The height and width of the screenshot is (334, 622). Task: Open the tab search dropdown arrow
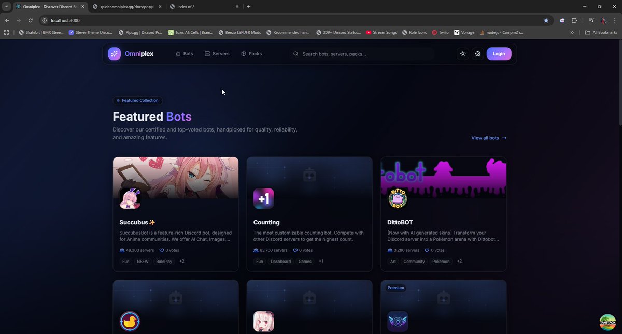[6, 6]
